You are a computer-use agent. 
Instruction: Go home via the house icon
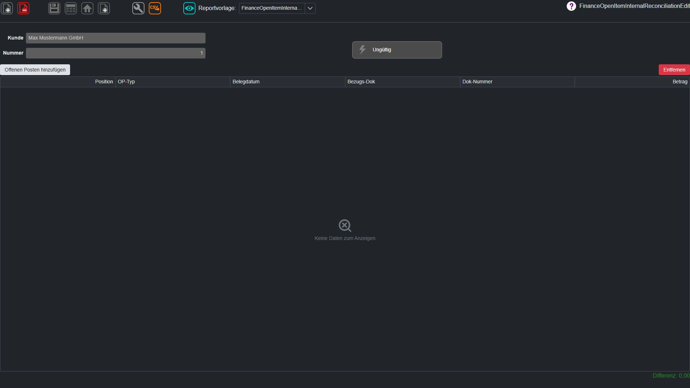(x=87, y=8)
